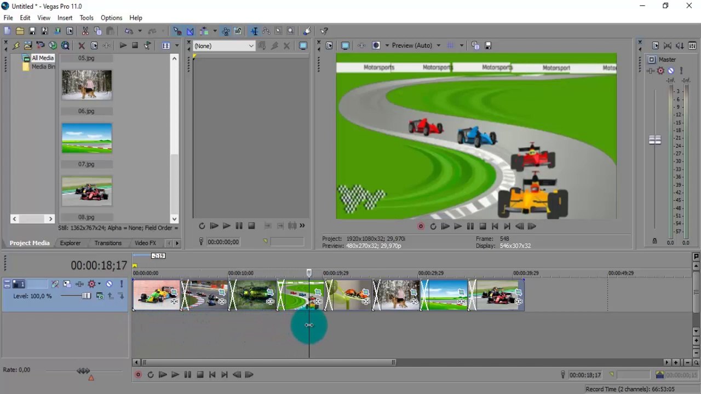Open the Tools menu
This screenshot has height=394, width=701.
coord(87,18)
